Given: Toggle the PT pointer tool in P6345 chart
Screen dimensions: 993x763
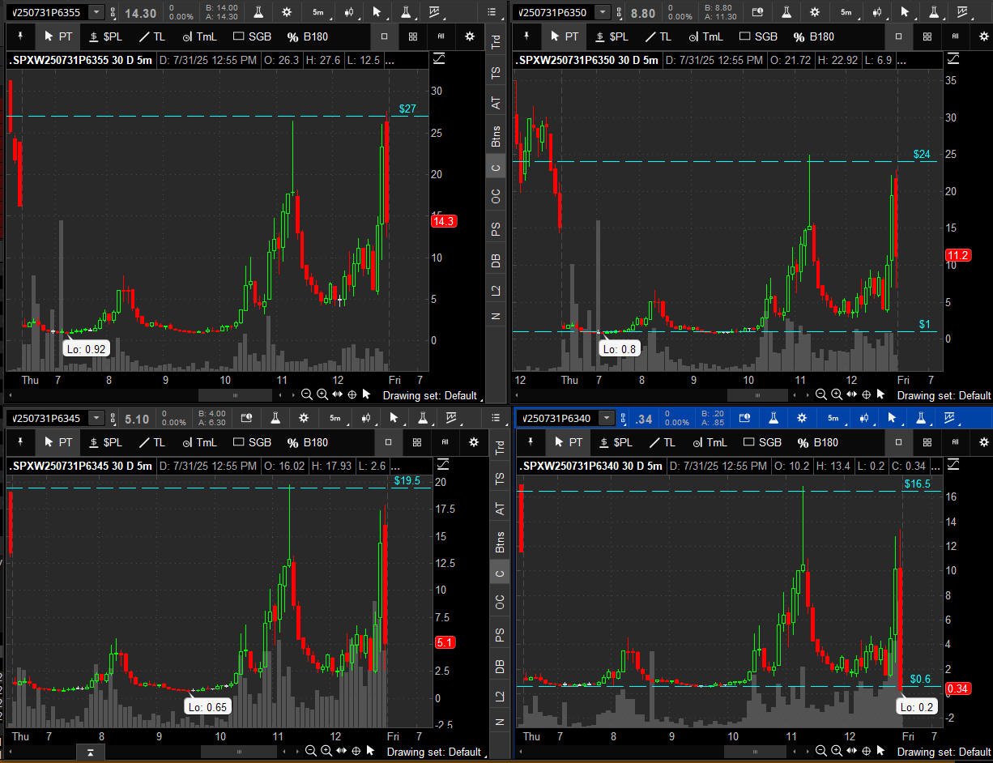Looking at the screenshot, I should click(58, 442).
